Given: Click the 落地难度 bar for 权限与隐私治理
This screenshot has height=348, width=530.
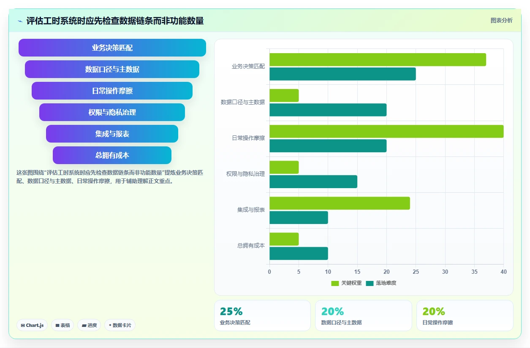Looking at the screenshot, I should click(313, 181).
